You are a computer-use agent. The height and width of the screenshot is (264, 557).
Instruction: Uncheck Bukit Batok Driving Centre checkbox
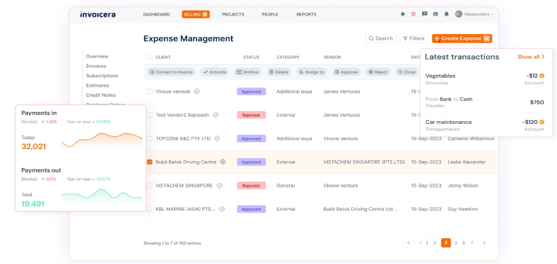(x=150, y=162)
